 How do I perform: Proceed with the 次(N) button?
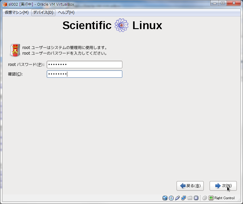click(x=223, y=186)
